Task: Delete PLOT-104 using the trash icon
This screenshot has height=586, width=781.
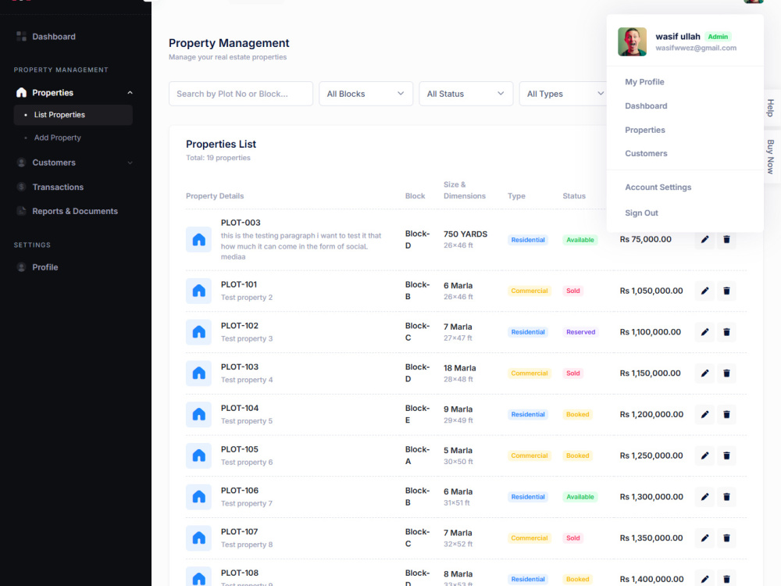Action: (x=726, y=415)
